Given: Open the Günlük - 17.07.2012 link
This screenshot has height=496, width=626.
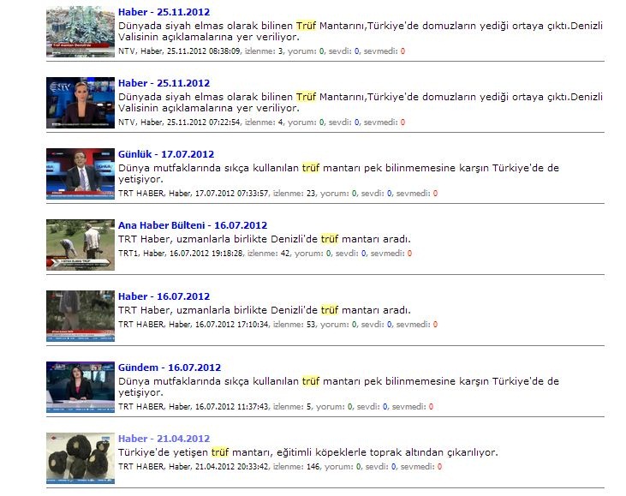Looking at the screenshot, I should pos(166,154).
